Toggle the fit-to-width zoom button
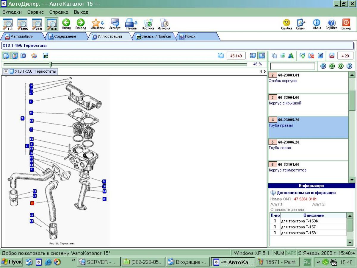 pyautogui.click(x=52, y=24)
